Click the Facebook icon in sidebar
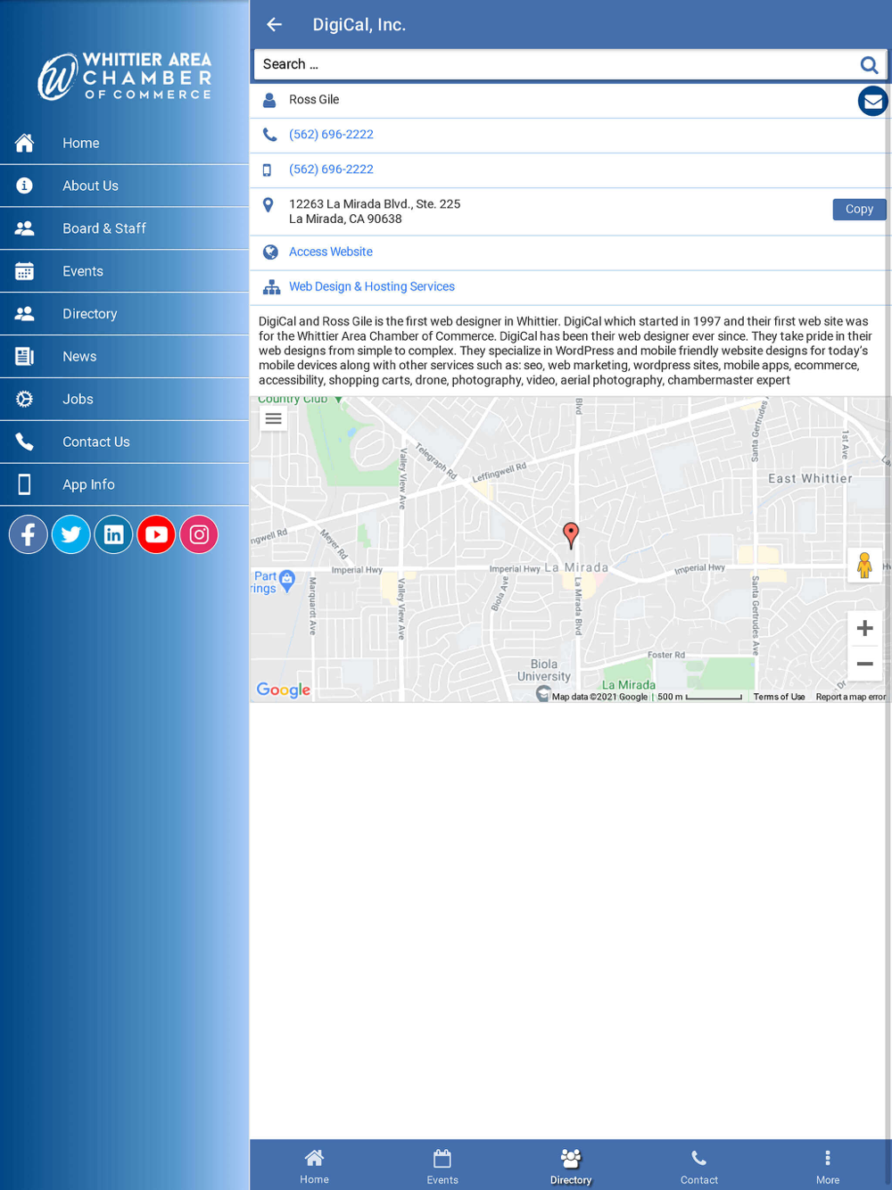The image size is (892, 1190). click(x=29, y=534)
